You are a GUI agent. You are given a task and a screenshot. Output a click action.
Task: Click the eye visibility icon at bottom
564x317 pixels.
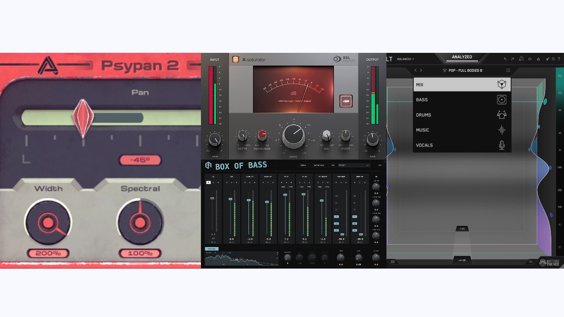pos(531,262)
